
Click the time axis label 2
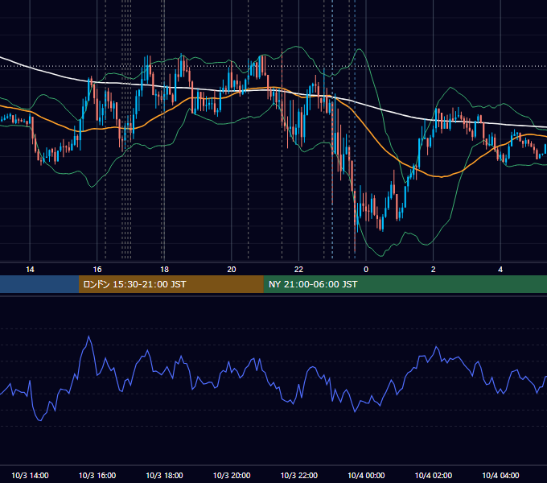point(434,270)
